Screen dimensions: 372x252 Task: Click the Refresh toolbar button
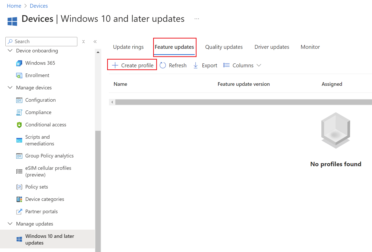click(173, 66)
